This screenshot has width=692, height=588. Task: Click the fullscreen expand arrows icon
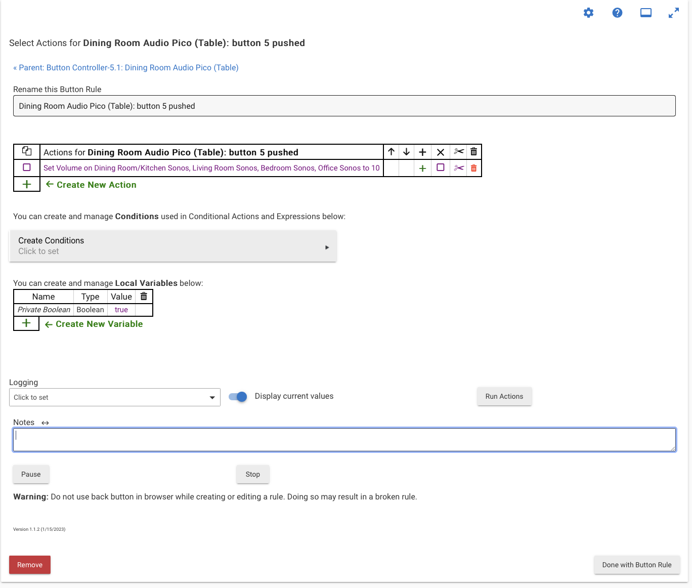[673, 13]
